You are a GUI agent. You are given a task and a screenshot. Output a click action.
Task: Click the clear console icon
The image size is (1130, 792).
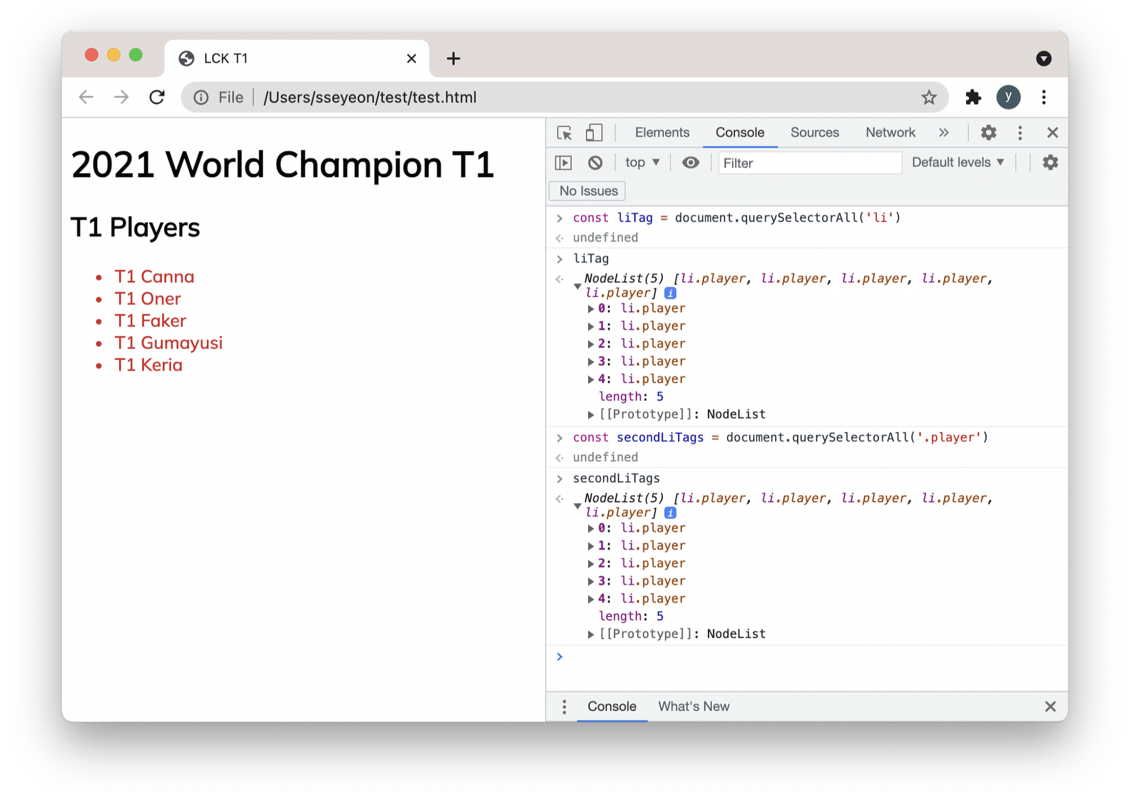tap(595, 163)
